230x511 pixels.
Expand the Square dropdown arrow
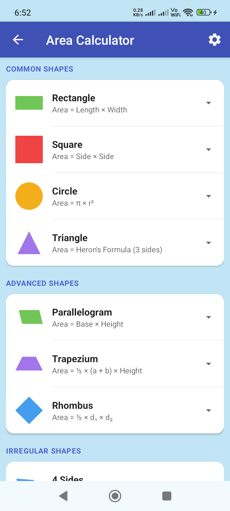click(209, 149)
